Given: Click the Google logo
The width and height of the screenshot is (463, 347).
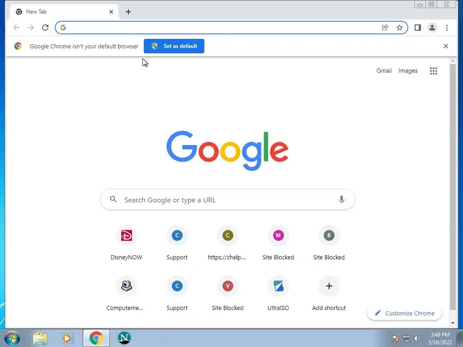Looking at the screenshot, I should (227, 150).
